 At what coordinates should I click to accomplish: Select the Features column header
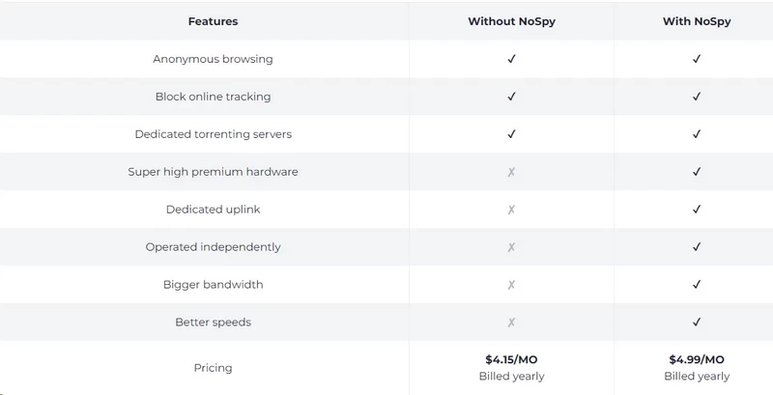(x=213, y=21)
